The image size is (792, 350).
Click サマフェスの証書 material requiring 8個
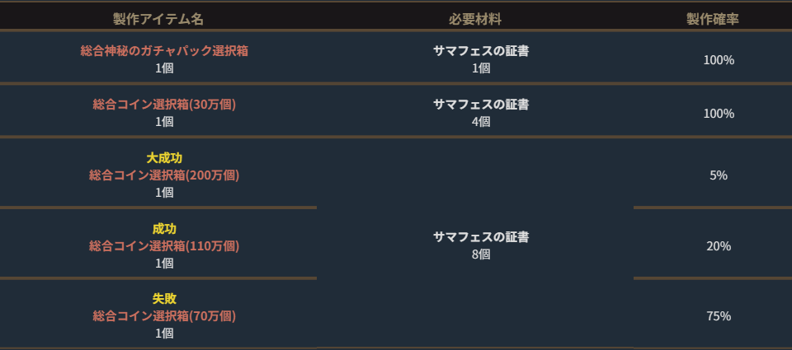click(x=481, y=237)
